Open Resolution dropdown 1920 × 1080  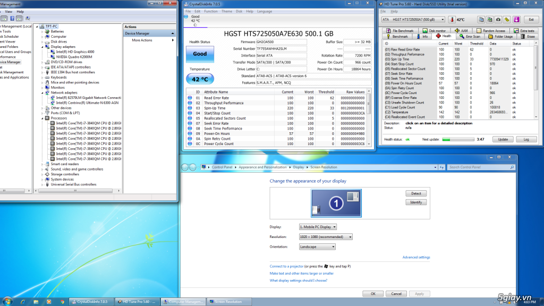[x=326, y=237]
